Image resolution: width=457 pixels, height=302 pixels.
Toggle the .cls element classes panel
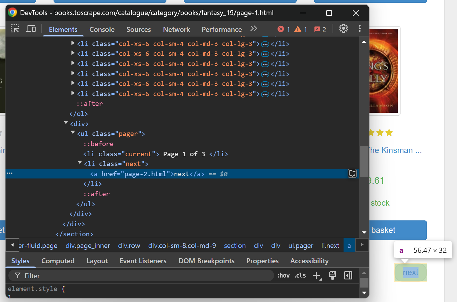(300, 275)
